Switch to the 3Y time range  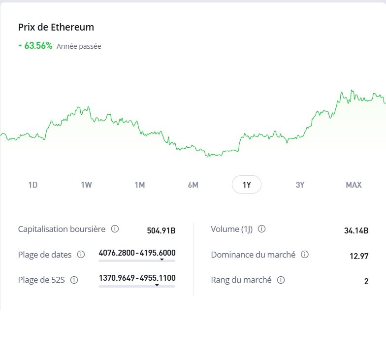(300, 185)
